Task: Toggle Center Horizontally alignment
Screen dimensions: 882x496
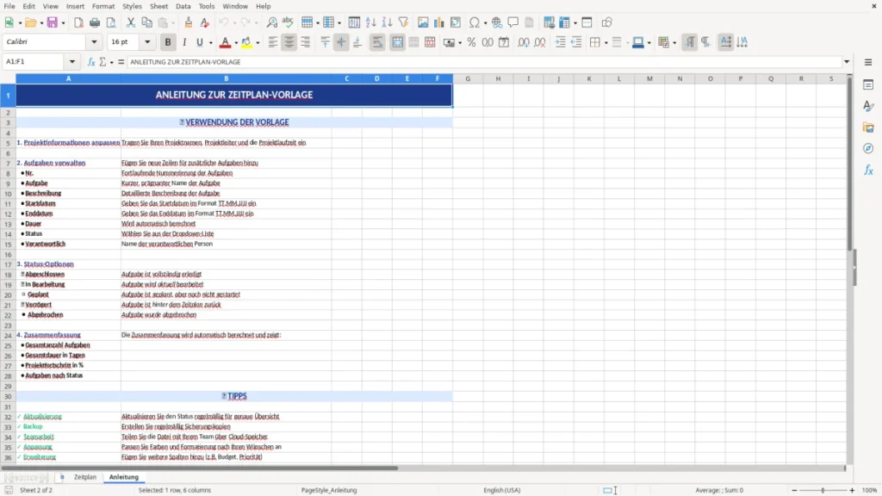Action: [289, 42]
